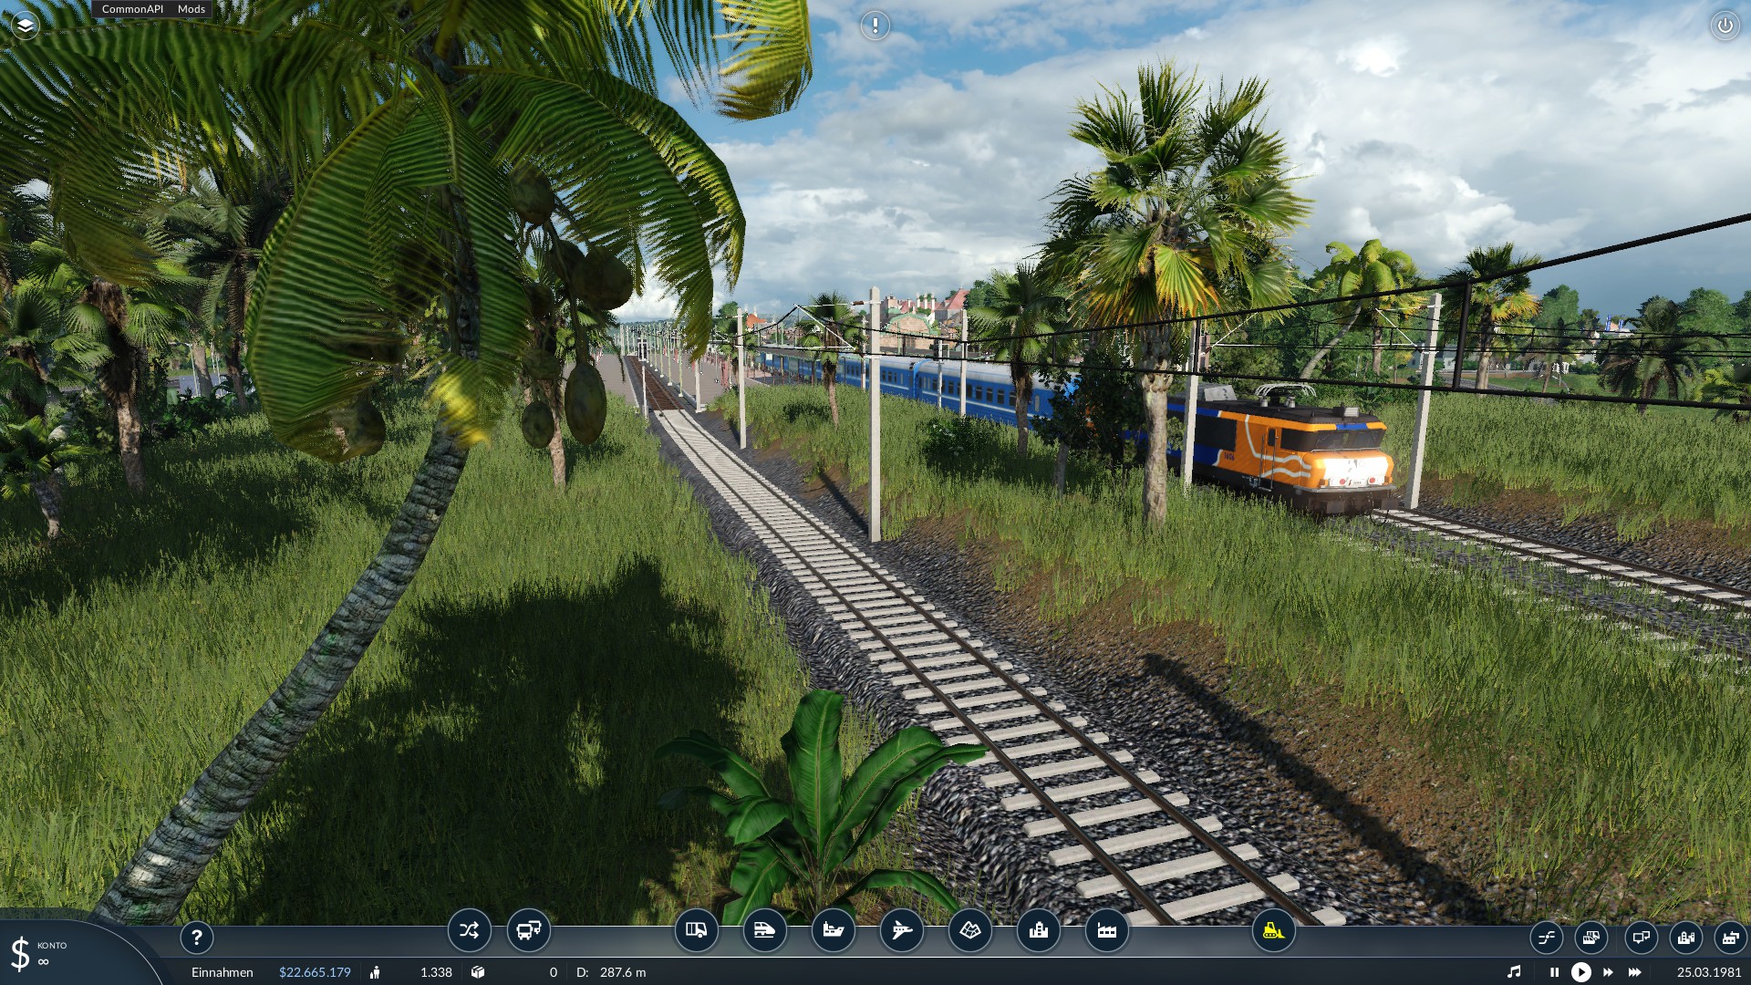The height and width of the screenshot is (985, 1751).
Task: Open the vehicle manager bus icon
Action: (529, 931)
